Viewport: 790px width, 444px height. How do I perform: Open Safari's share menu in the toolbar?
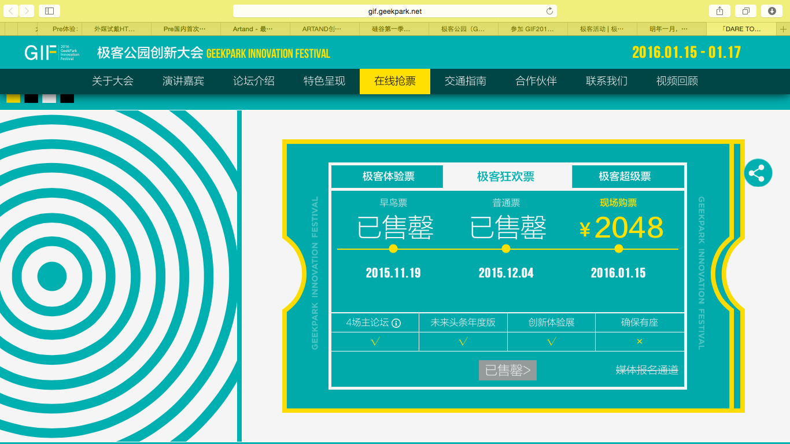pyautogui.click(x=720, y=11)
